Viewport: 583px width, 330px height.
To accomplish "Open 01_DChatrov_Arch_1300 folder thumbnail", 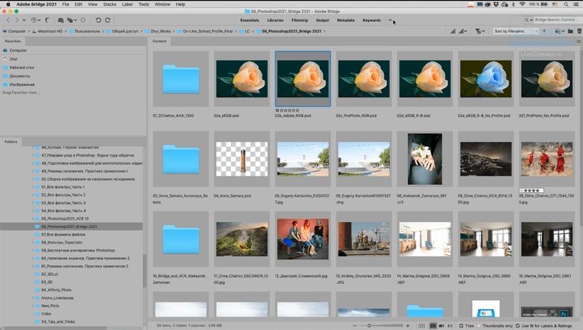I will click(x=181, y=79).
